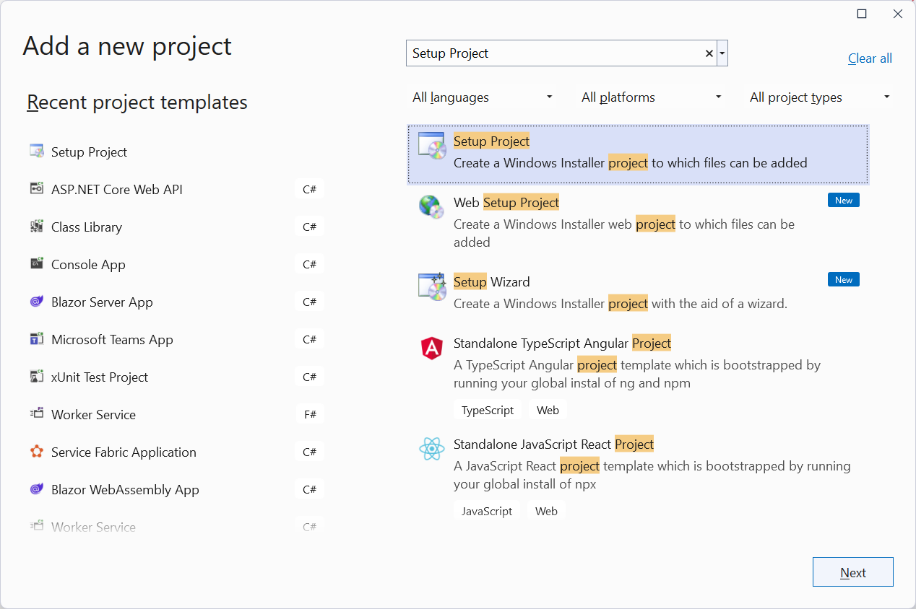
Task: Click the Next button
Action: (852, 571)
